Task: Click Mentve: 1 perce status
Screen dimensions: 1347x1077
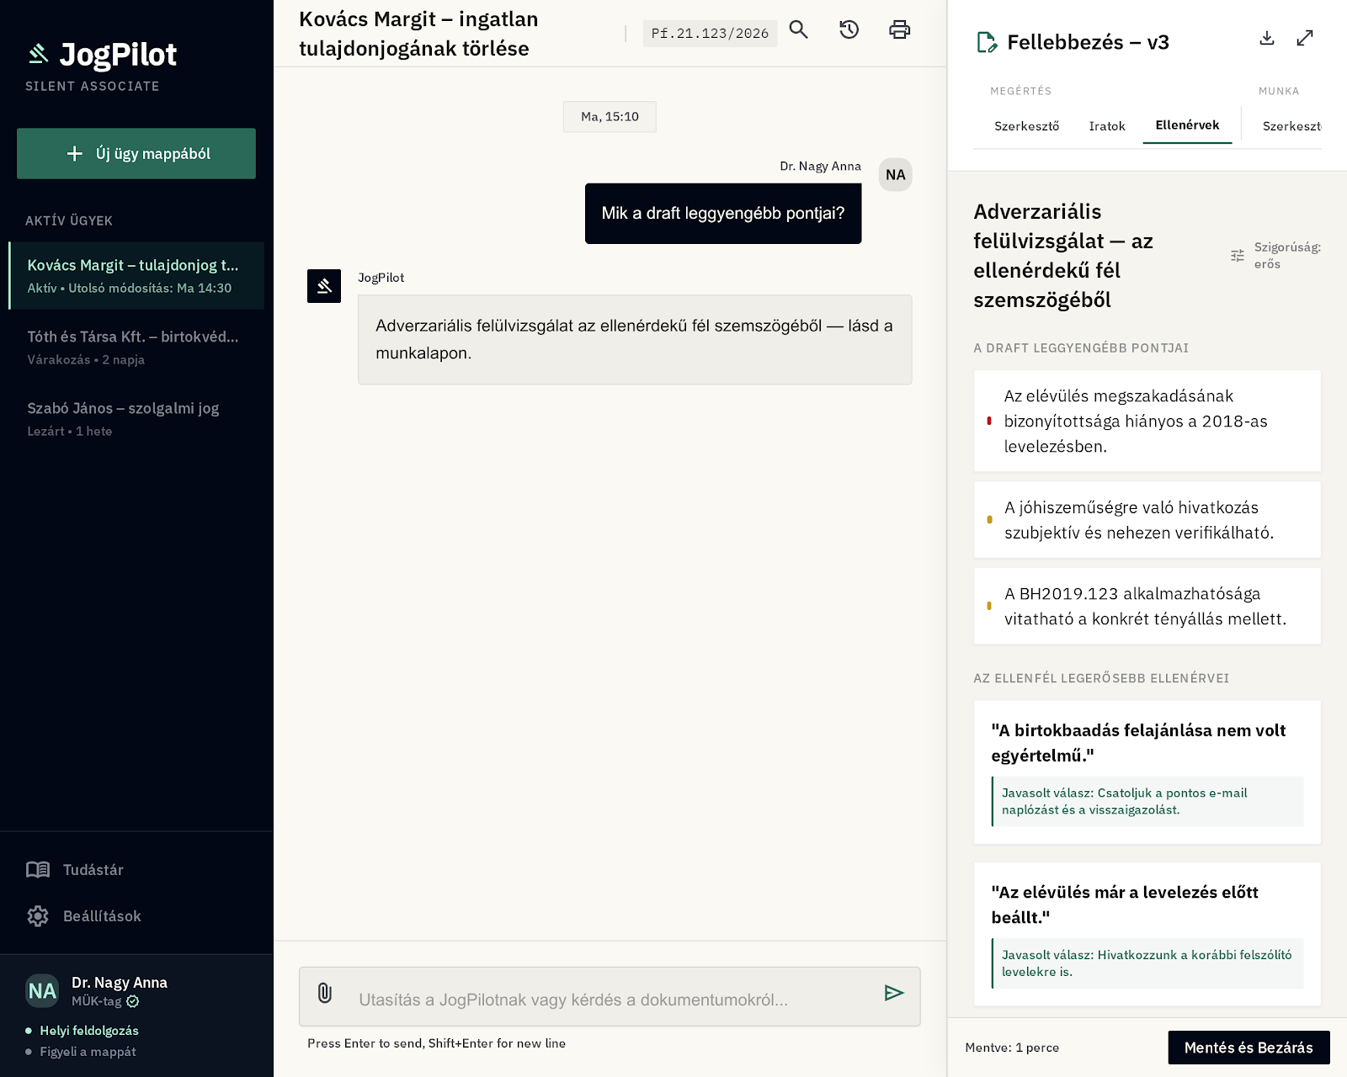Action: (1012, 1048)
